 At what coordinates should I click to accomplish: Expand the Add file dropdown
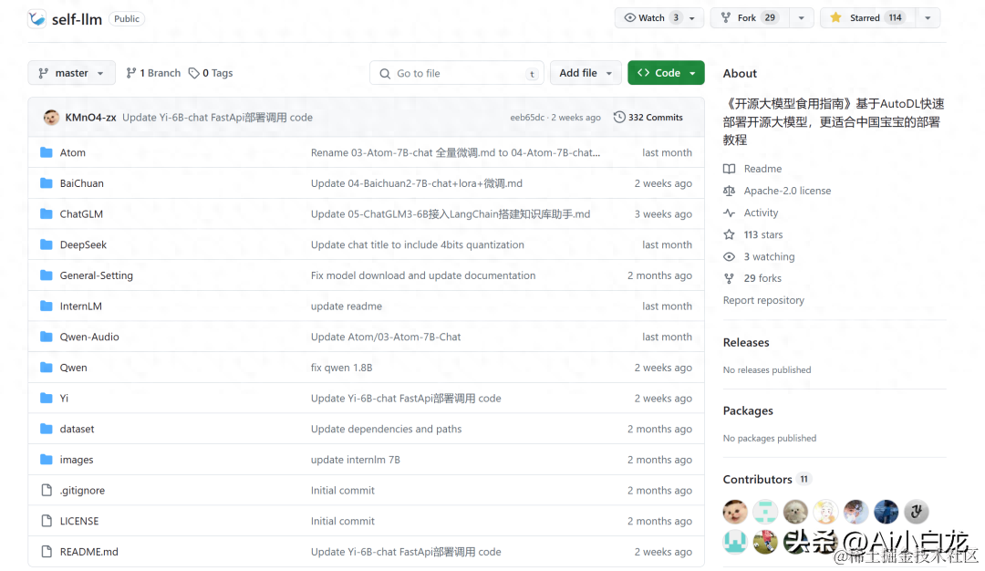coord(586,73)
